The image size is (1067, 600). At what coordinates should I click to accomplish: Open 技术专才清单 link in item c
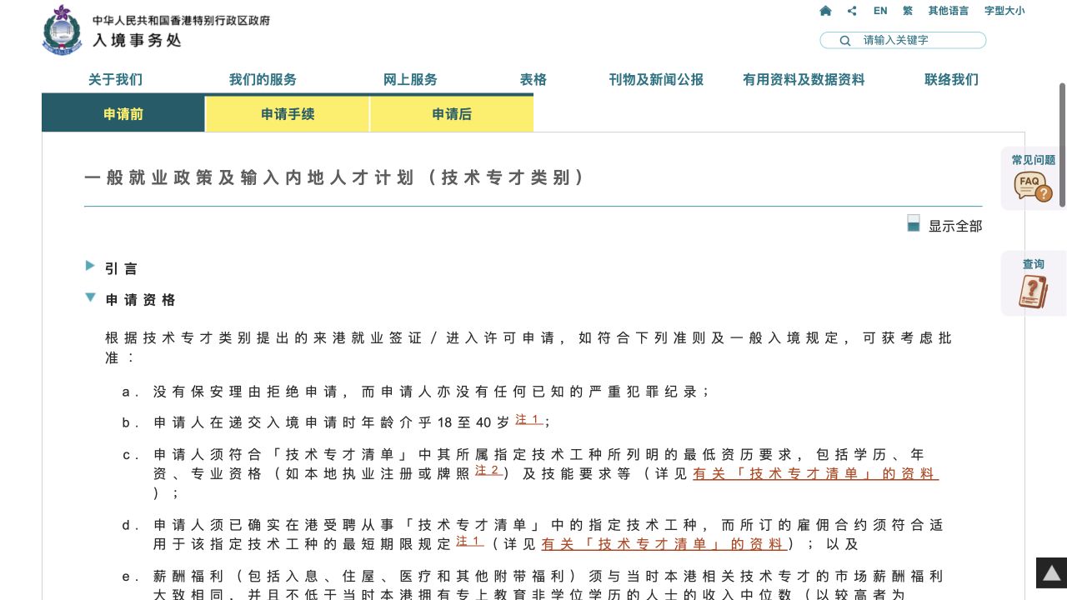815,473
